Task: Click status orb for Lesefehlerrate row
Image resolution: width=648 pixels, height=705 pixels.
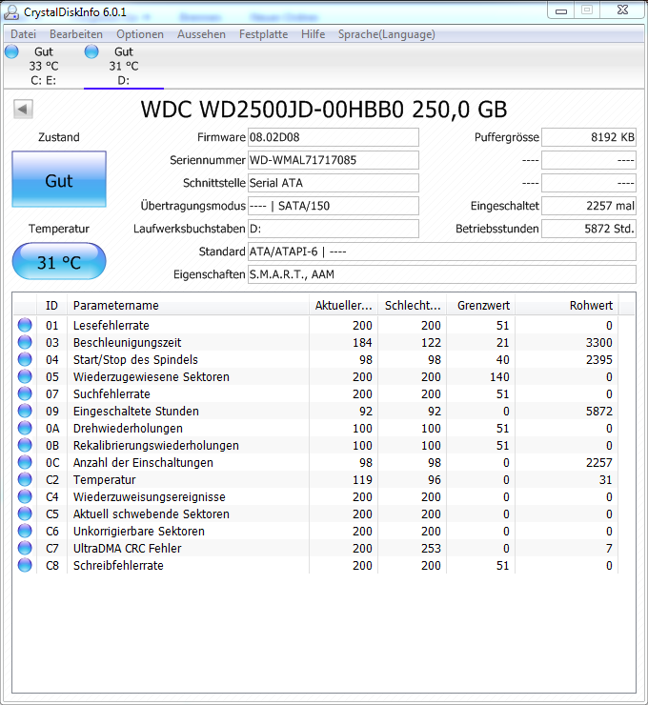Action: click(x=25, y=325)
